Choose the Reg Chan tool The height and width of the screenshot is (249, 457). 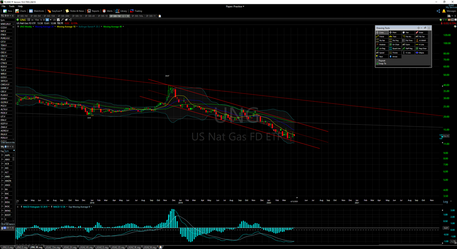[421, 48]
